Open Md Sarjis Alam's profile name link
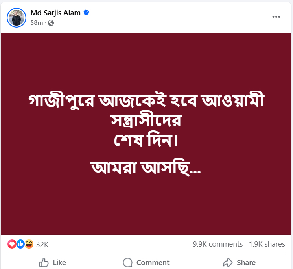The height and width of the screenshot is (269, 293). [55, 13]
